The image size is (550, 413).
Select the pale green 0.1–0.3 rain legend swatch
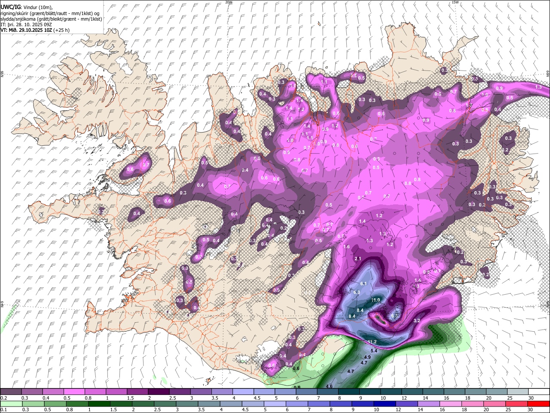click(x=11, y=404)
